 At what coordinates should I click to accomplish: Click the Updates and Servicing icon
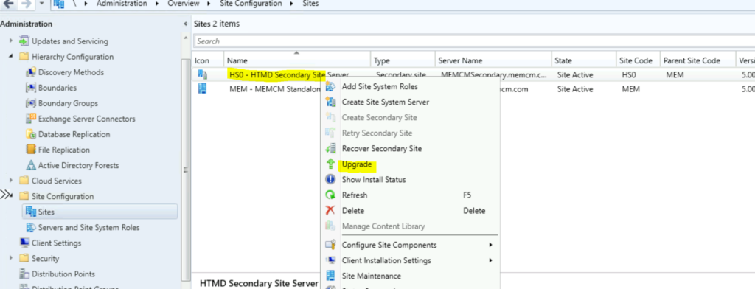point(24,41)
